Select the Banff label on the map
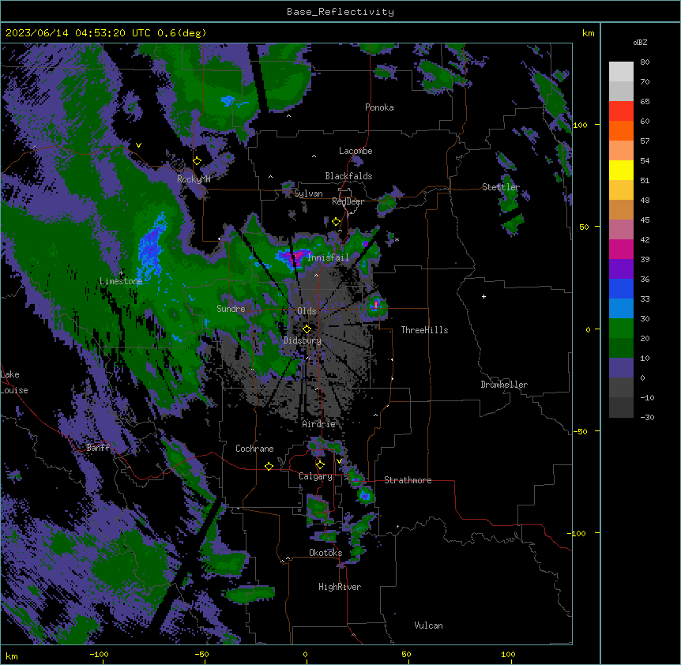The image size is (681, 665). click(98, 448)
